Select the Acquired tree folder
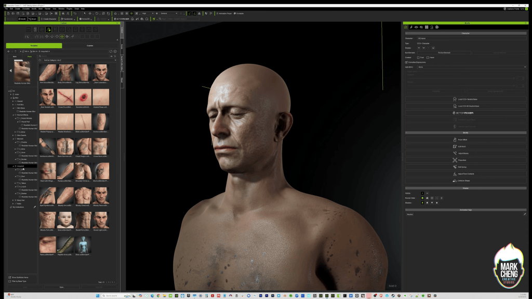This screenshot has height=299, width=532. click(x=21, y=166)
